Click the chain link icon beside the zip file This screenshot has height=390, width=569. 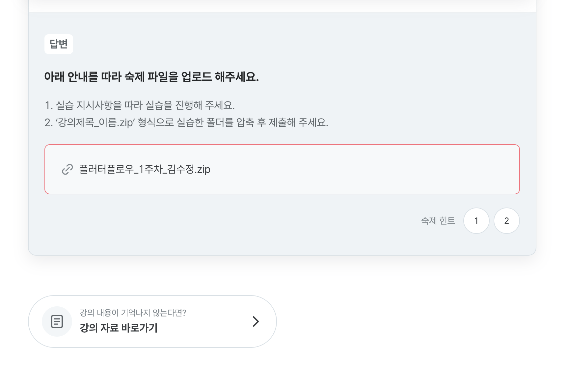68,169
